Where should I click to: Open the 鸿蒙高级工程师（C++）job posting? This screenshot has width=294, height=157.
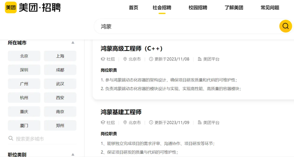[131, 48]
